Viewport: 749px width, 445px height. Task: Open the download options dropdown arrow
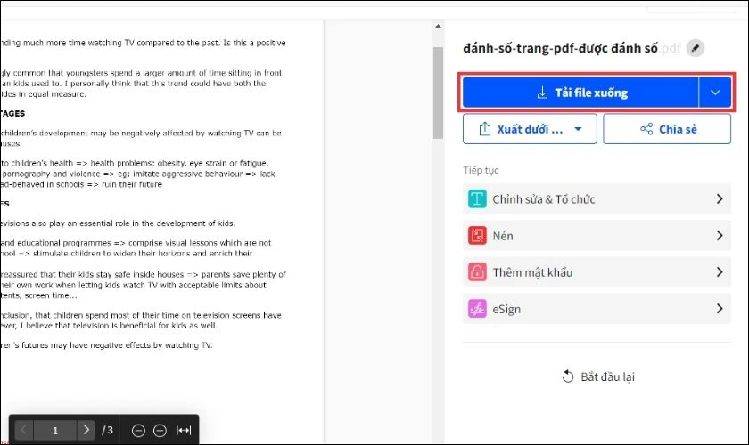[x=714, y=93]
